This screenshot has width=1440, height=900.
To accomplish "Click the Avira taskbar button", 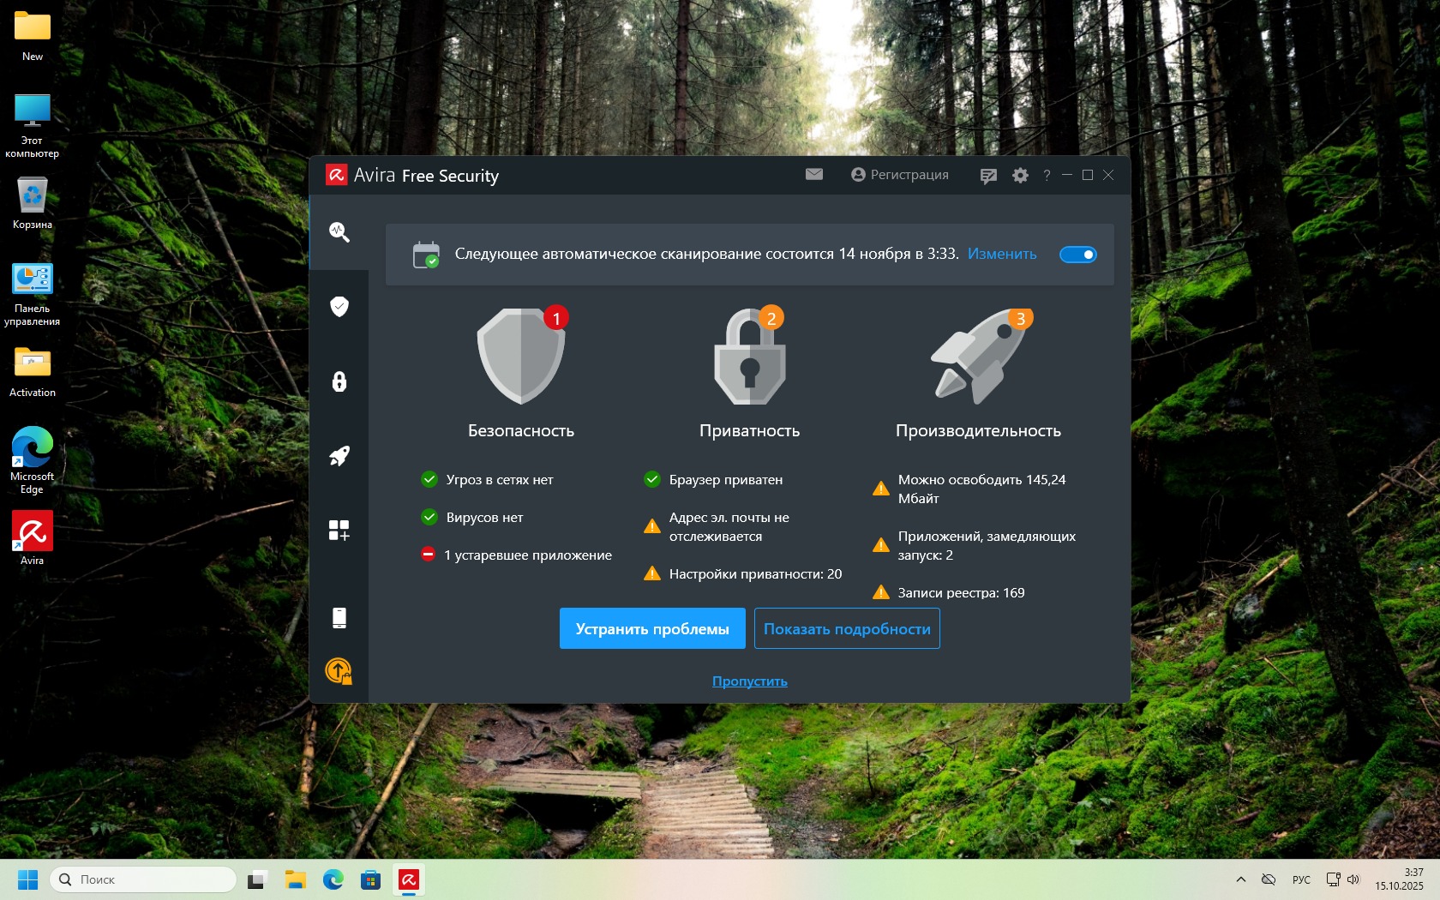I will [x=409, y=879].
